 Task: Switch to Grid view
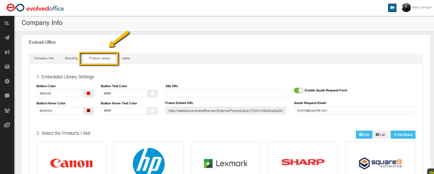(364, 135)
